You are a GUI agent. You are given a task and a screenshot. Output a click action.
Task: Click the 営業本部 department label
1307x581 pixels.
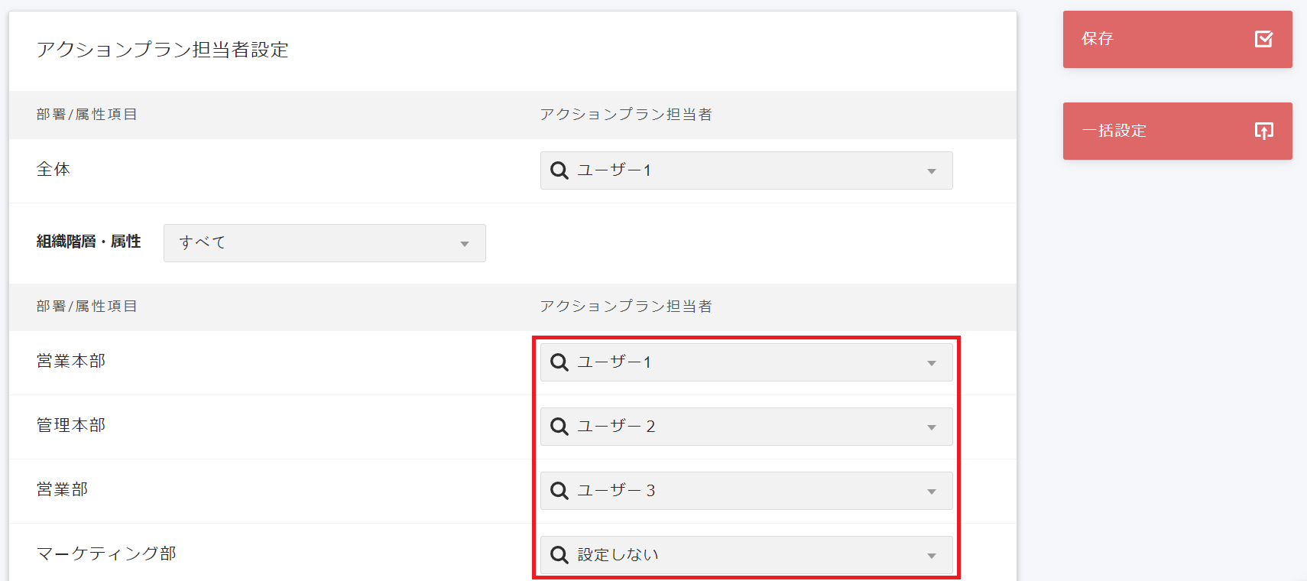(x=71, y=361)
